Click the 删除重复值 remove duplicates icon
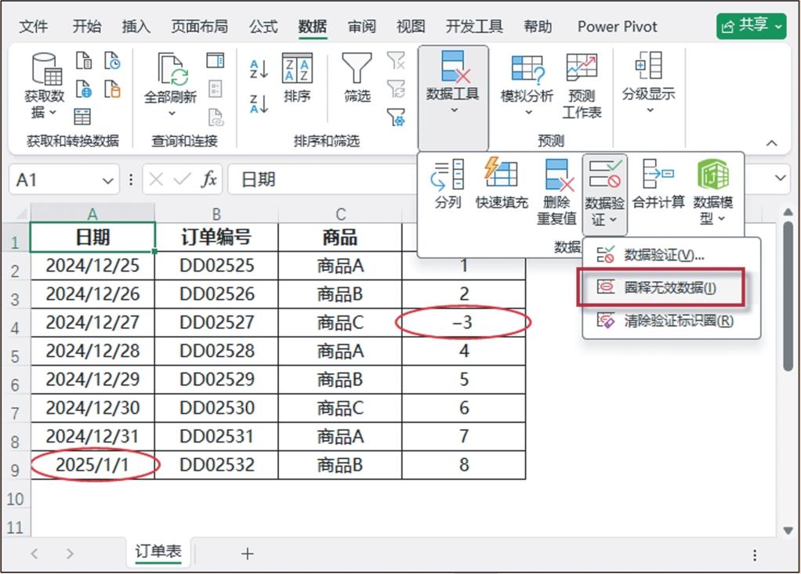801x574 pixels. pyautogui.click(x=557, y=175)
